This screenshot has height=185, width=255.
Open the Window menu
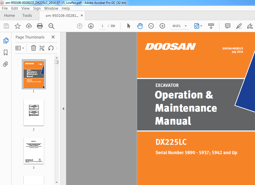point(51,8)
